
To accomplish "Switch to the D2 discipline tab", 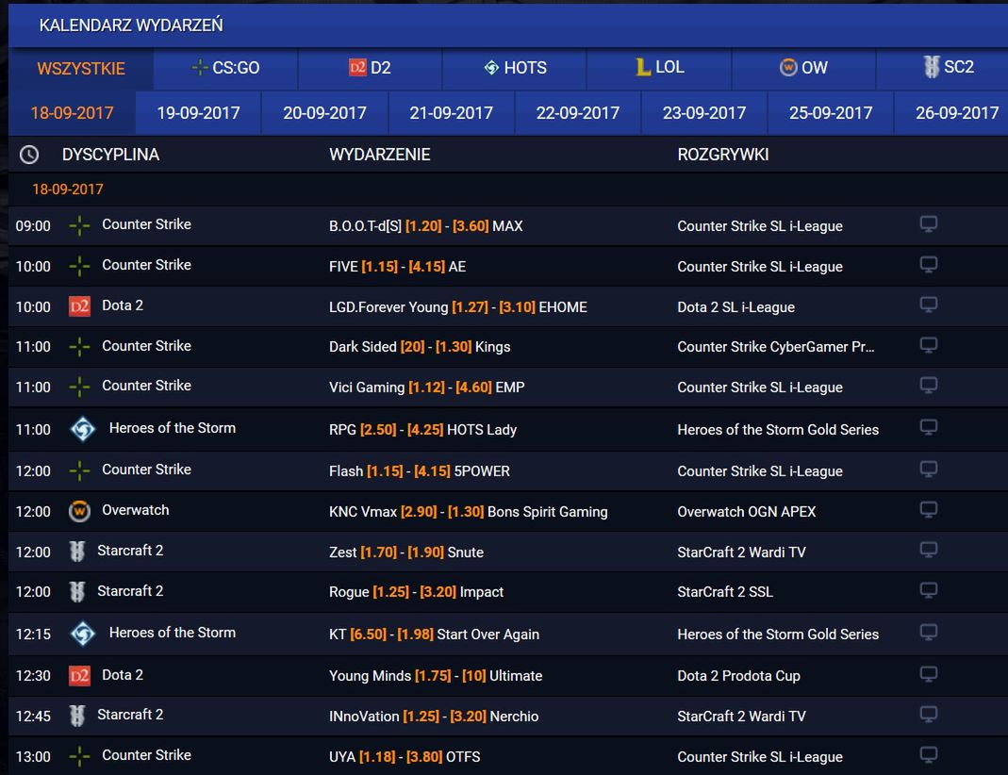I will click(371, 68).
